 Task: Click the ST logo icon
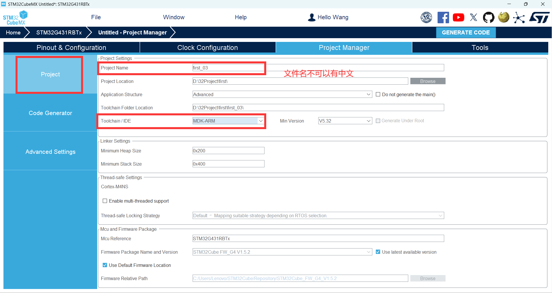[539, 18]
